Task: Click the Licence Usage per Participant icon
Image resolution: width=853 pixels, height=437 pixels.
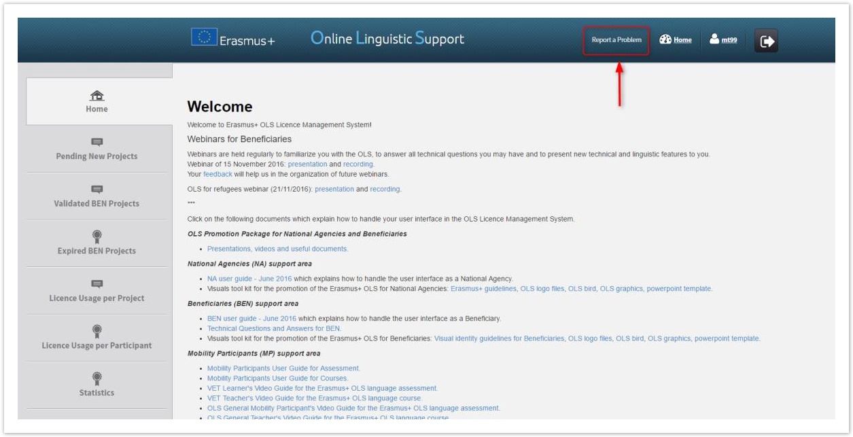Action: coord(97,331)
